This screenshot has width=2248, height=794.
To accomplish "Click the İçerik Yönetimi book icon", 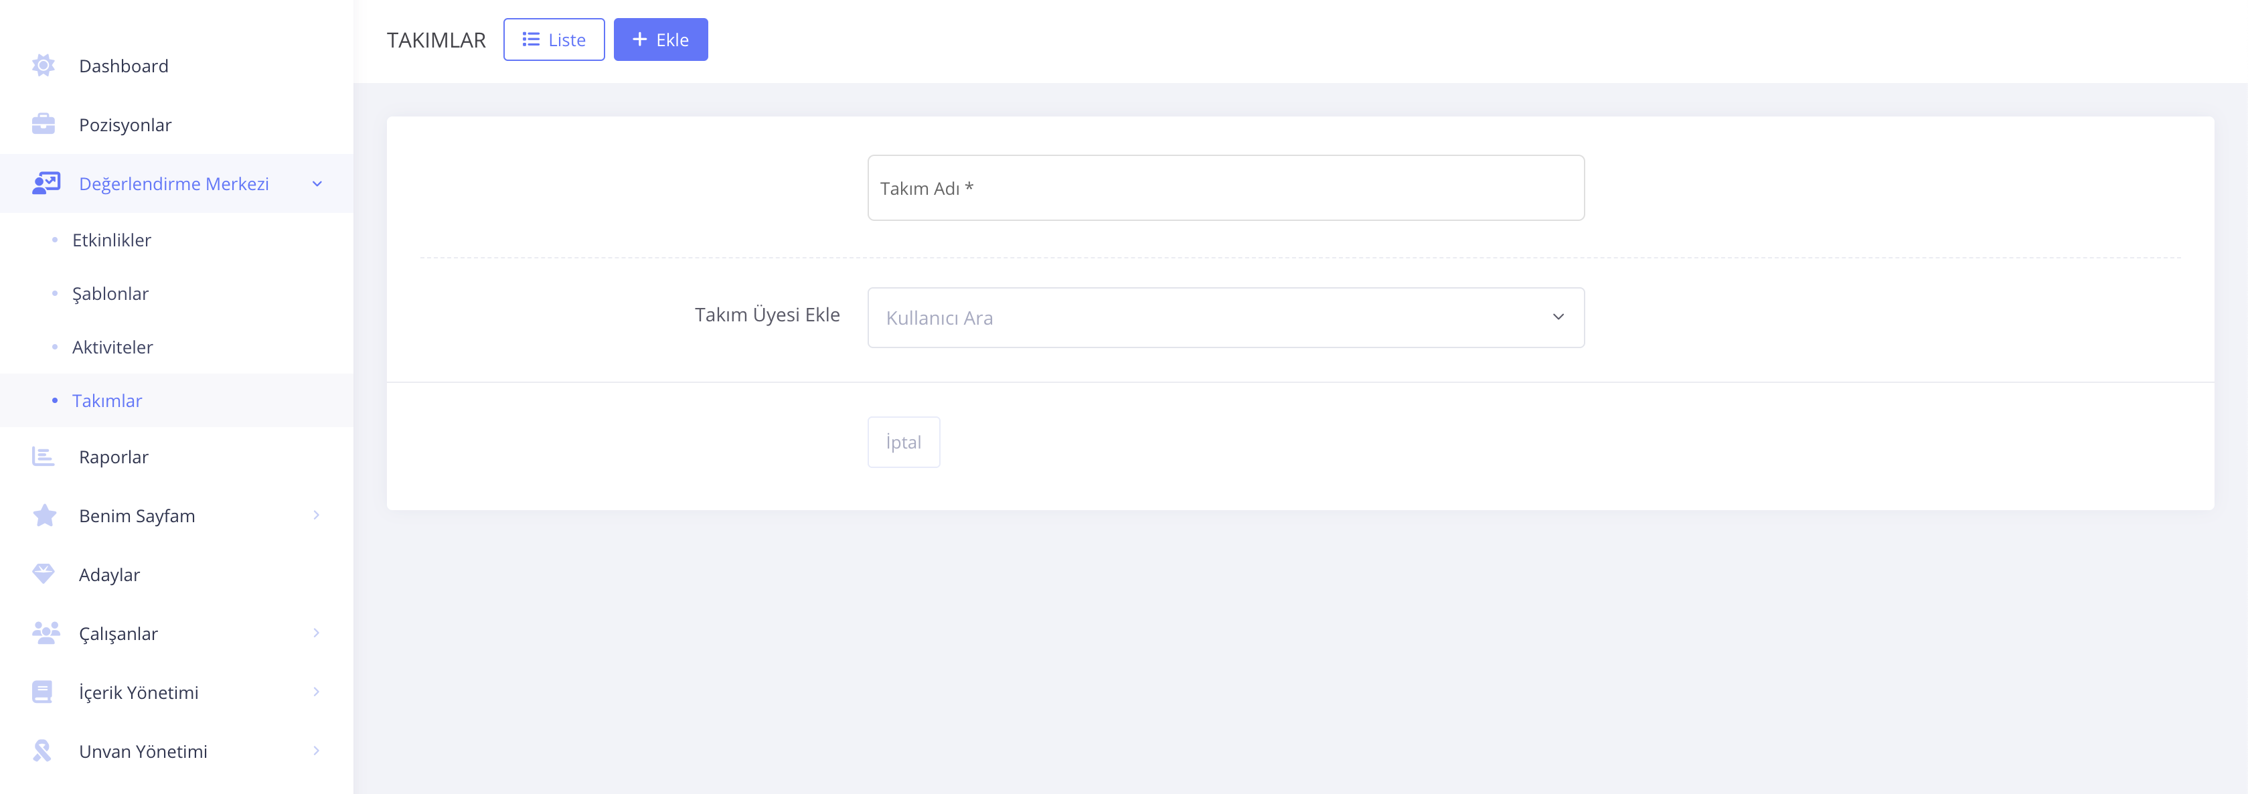I will coord(42,692).
